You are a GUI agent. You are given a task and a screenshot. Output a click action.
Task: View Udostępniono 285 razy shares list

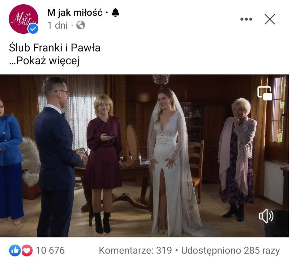click(x=230, y=250)
